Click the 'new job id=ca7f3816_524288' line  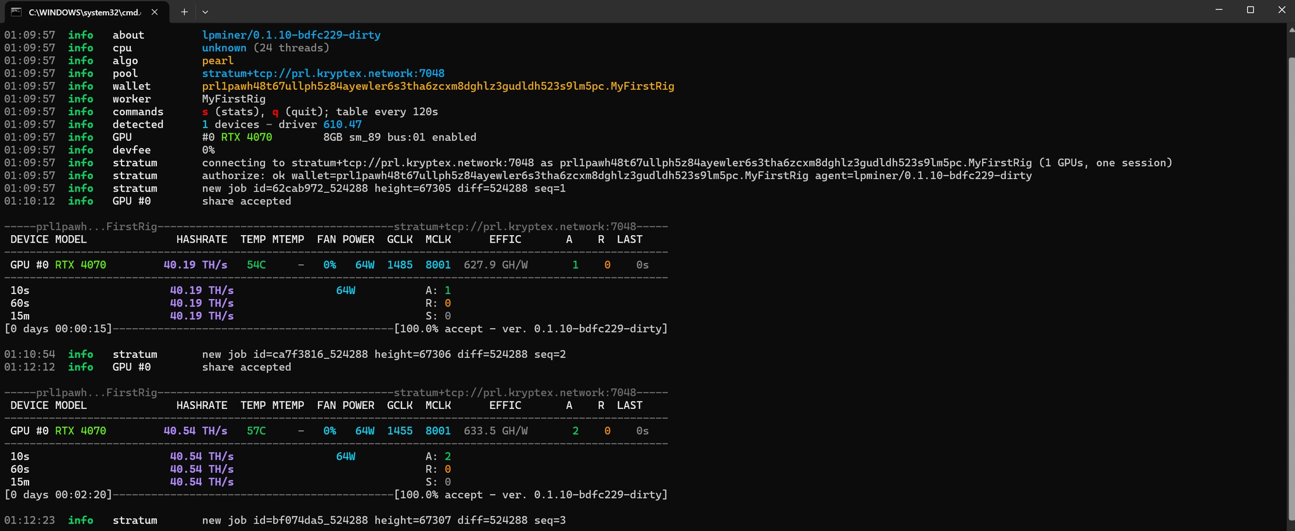(x=384, y=354)
